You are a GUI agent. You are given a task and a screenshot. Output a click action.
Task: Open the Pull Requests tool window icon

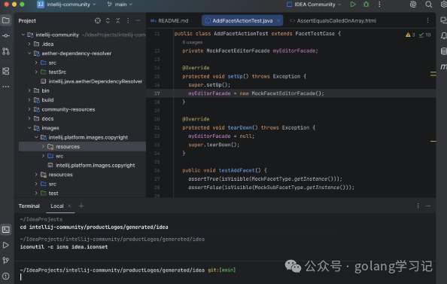tap(6, 51)
